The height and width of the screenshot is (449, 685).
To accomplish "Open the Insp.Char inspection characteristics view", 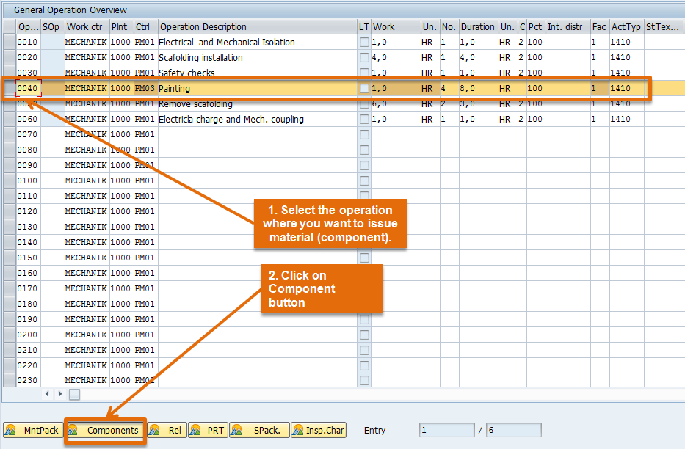I will tap(318, 431).
